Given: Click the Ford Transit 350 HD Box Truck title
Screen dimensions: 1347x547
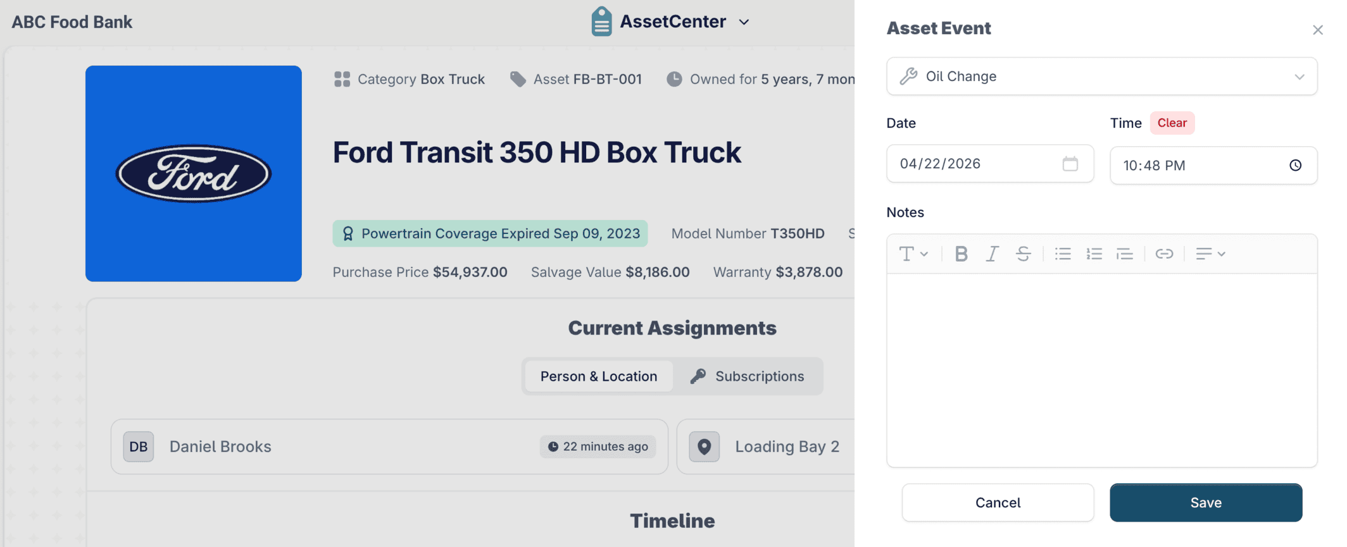Looking at the screenshot, I should click(537, 152).
